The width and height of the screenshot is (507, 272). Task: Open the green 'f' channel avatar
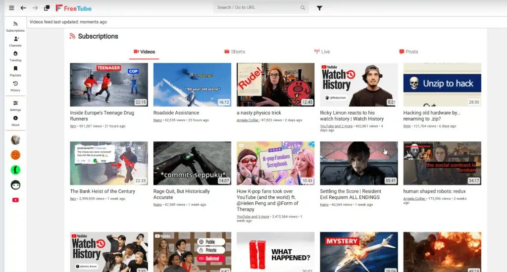coord(15,170)
